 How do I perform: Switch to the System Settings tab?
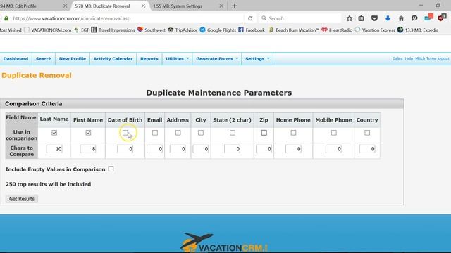pyautogui.click(x=187, y=6)
